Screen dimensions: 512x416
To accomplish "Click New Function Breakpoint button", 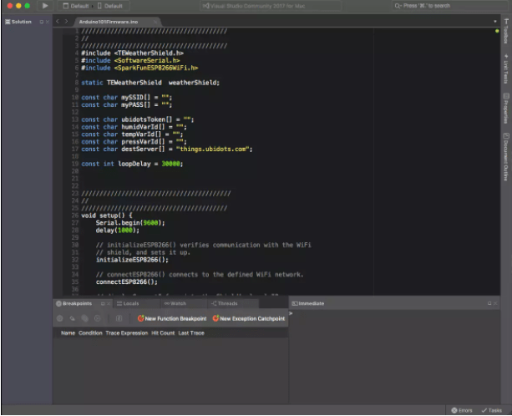I will [x=171, y=318].
